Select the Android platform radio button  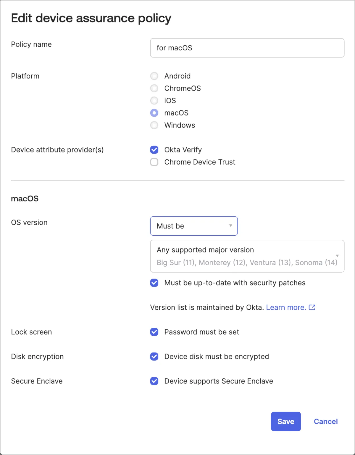[154, 76]
